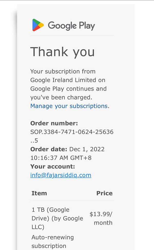The height and width of the screenshot is (250, 154).
Task: Click the Price column header
Action: pos(104,193)
